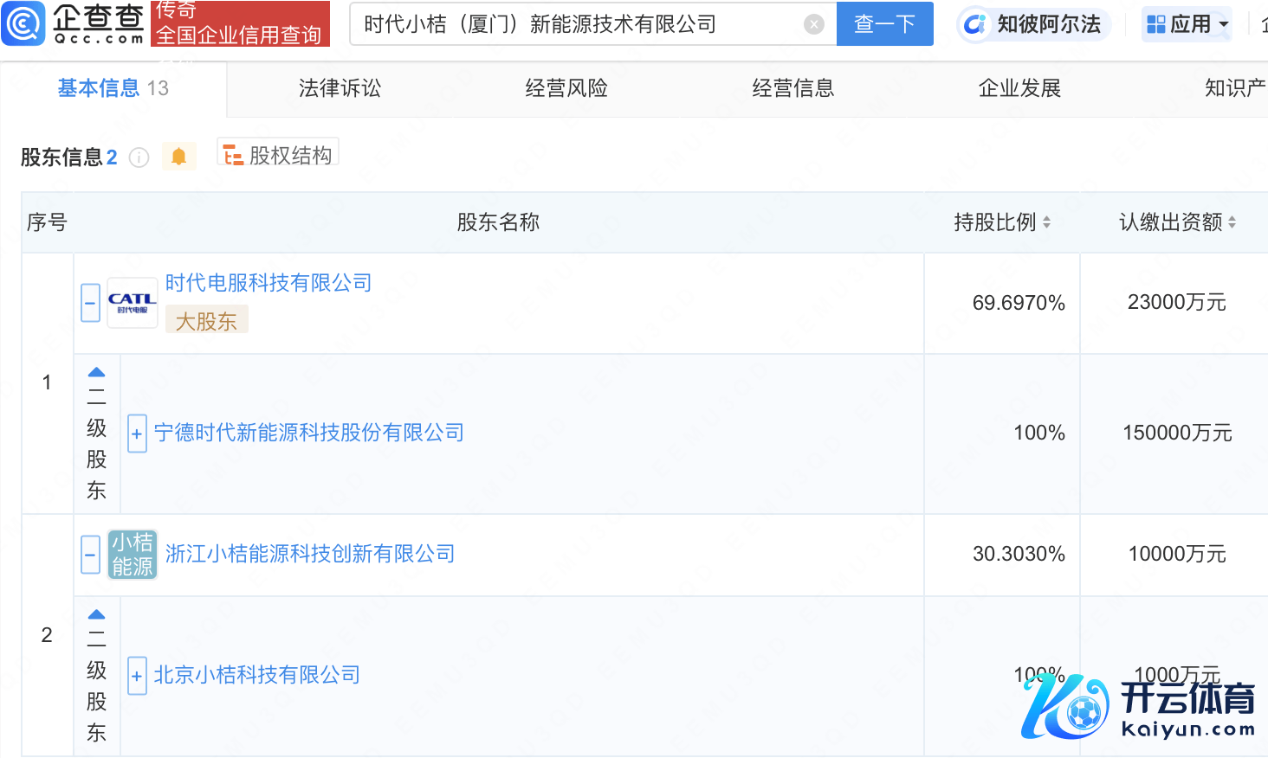
Task: Click the 查一下 search button
Action: pos(884,24)
